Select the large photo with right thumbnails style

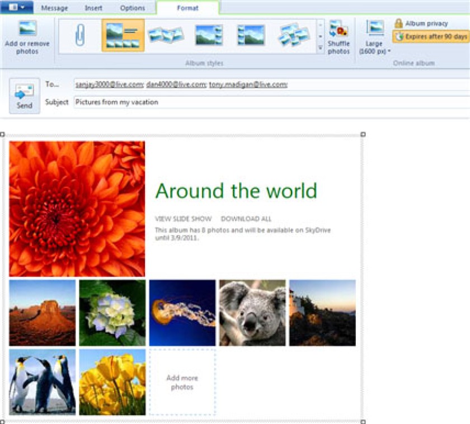pos(209,35)
